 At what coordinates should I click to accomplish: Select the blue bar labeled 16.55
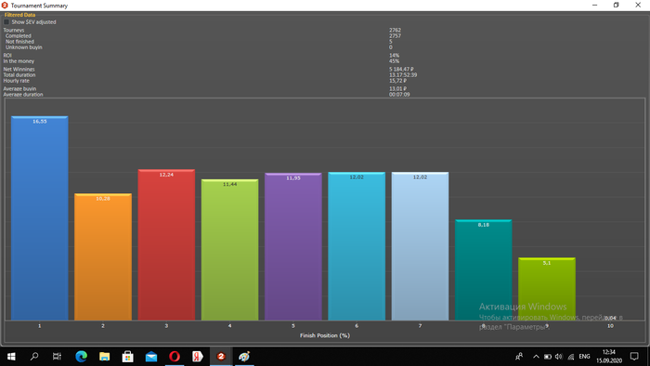tap(39, 218)
